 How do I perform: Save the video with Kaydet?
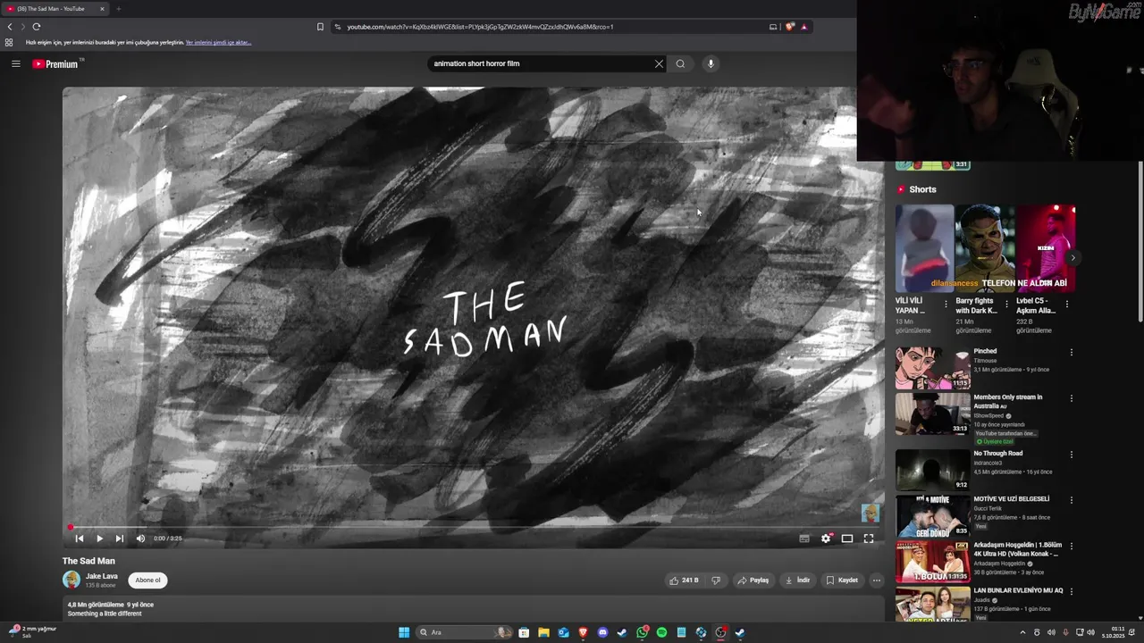tap(842, 580)
